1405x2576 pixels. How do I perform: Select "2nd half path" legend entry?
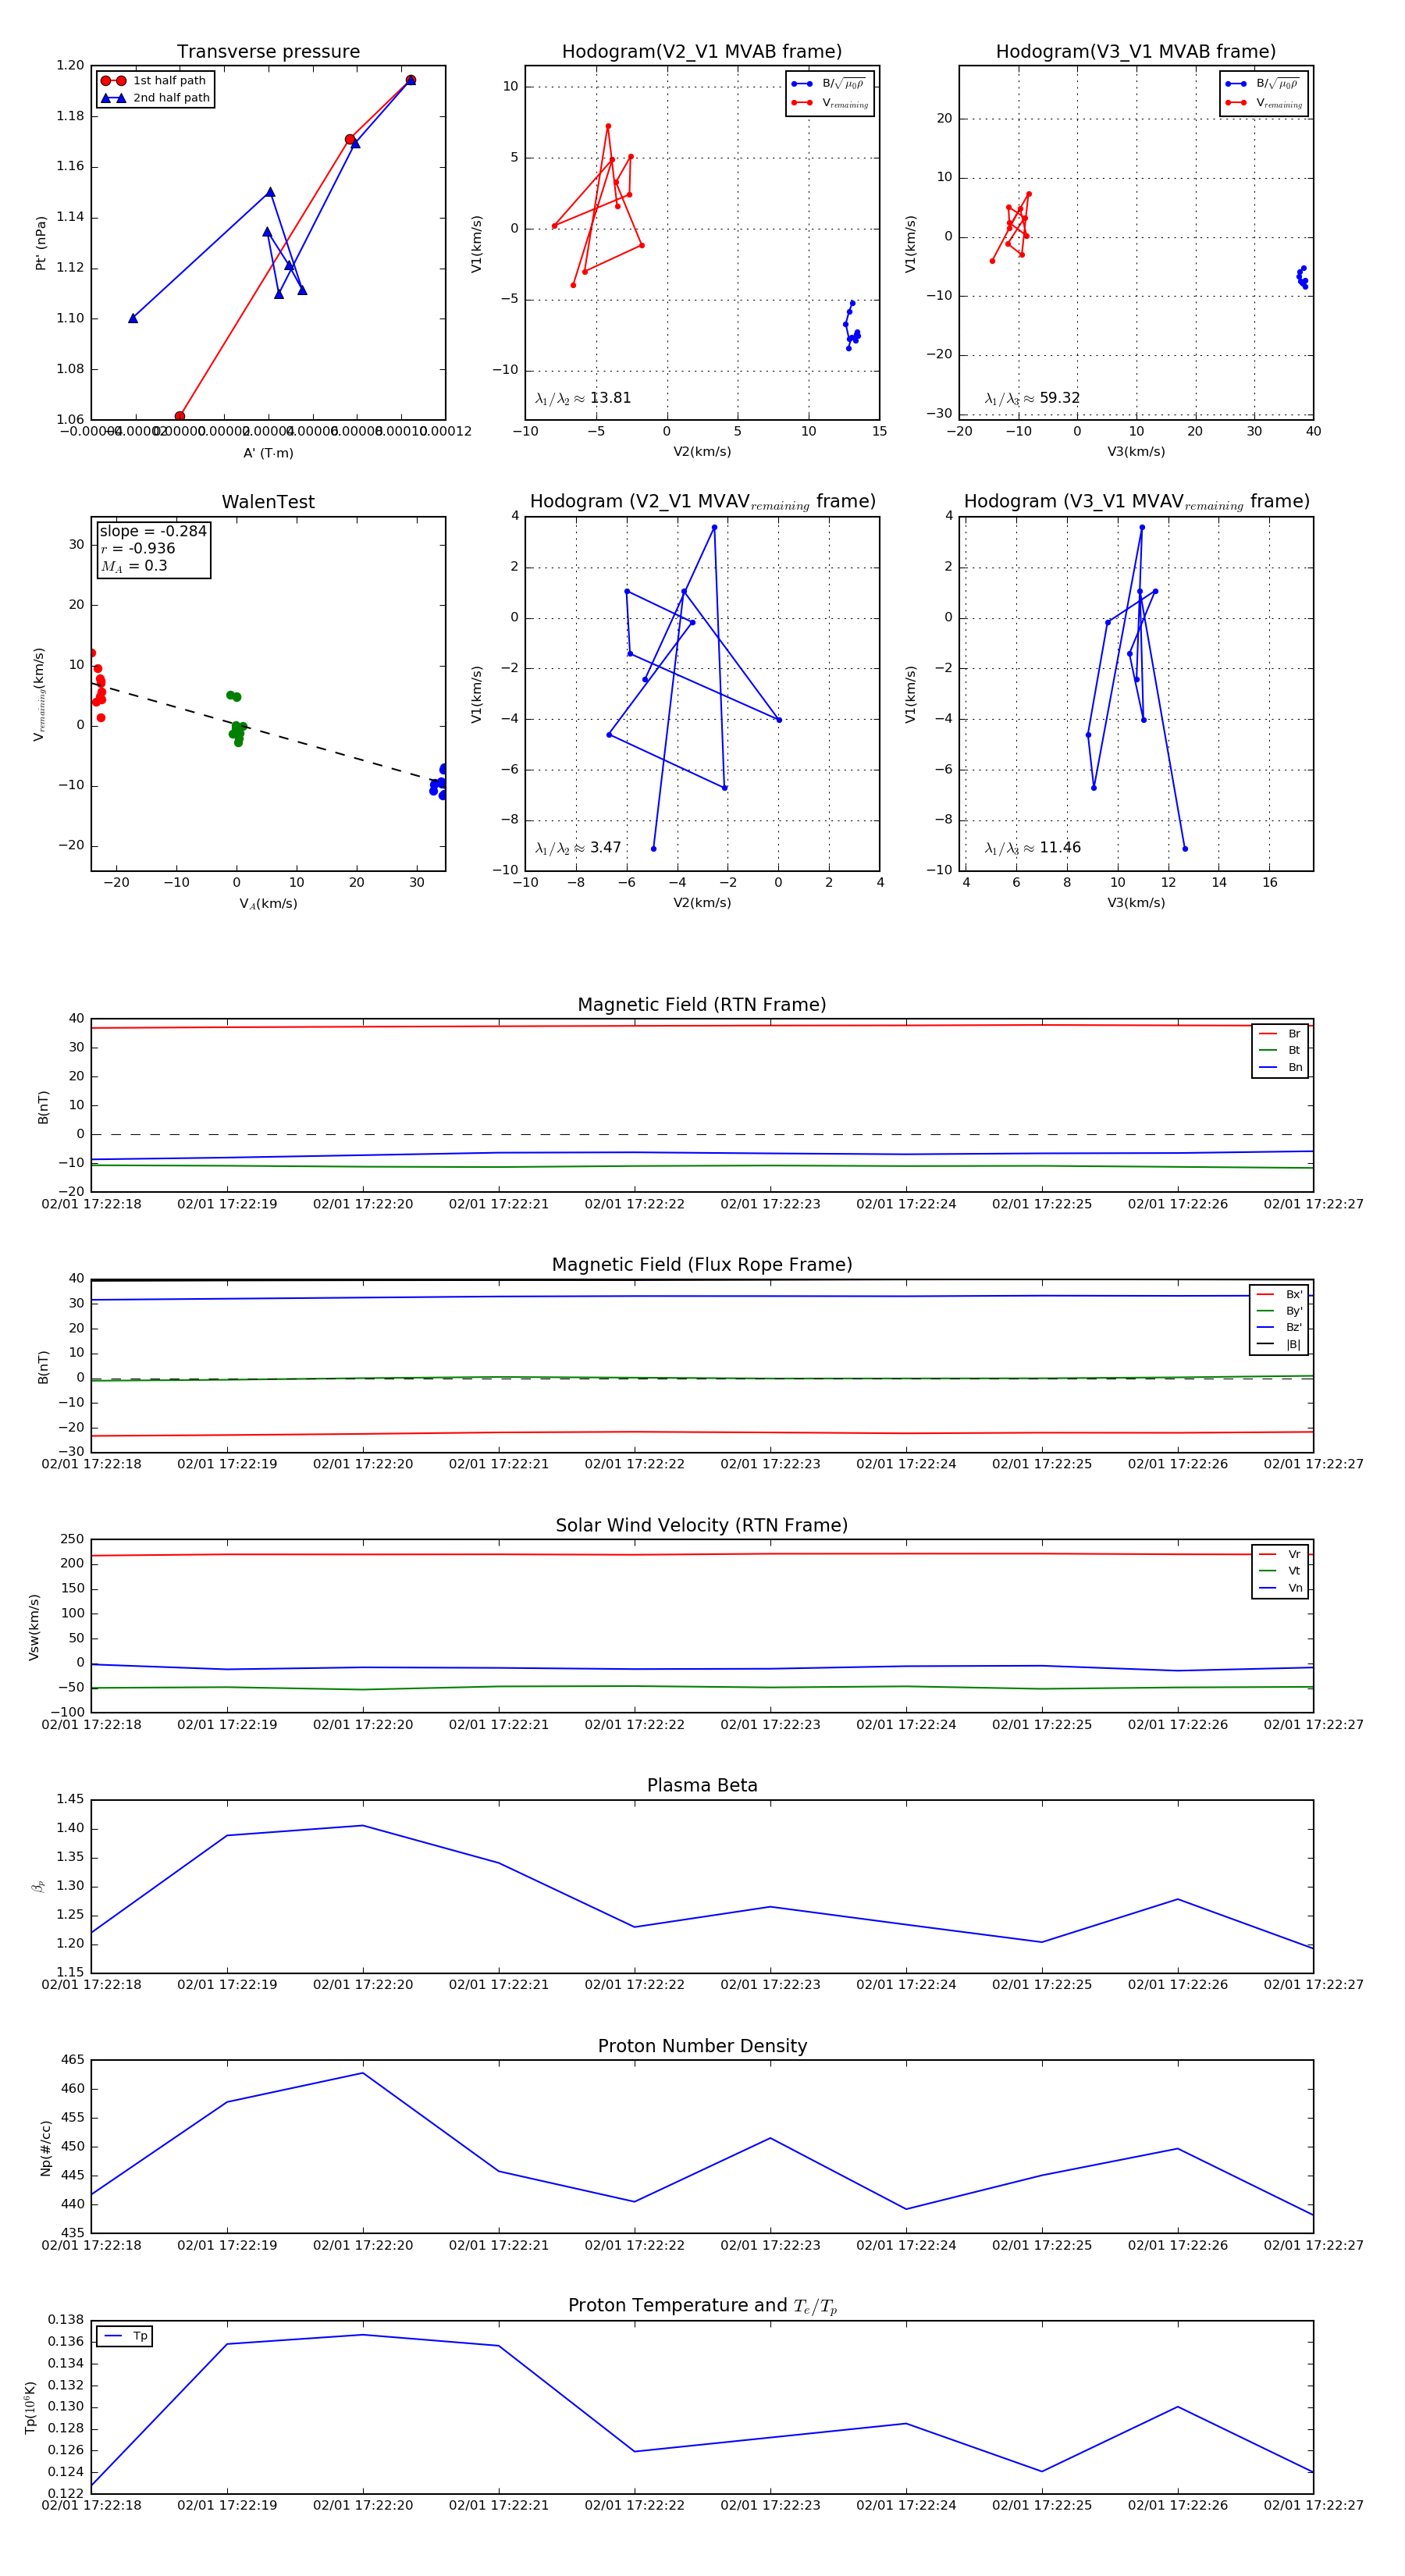pos(156,98)
